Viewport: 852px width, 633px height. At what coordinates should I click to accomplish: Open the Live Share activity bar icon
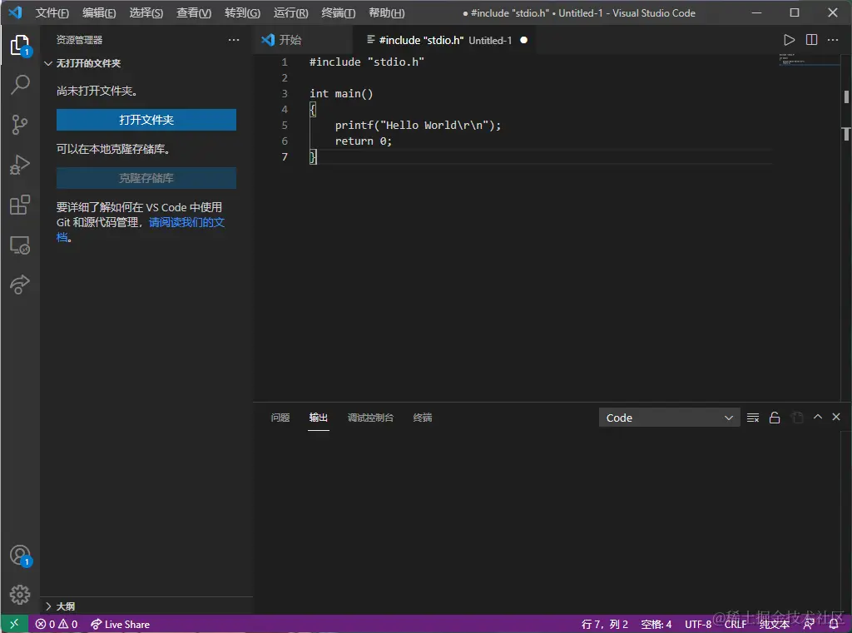20,284
